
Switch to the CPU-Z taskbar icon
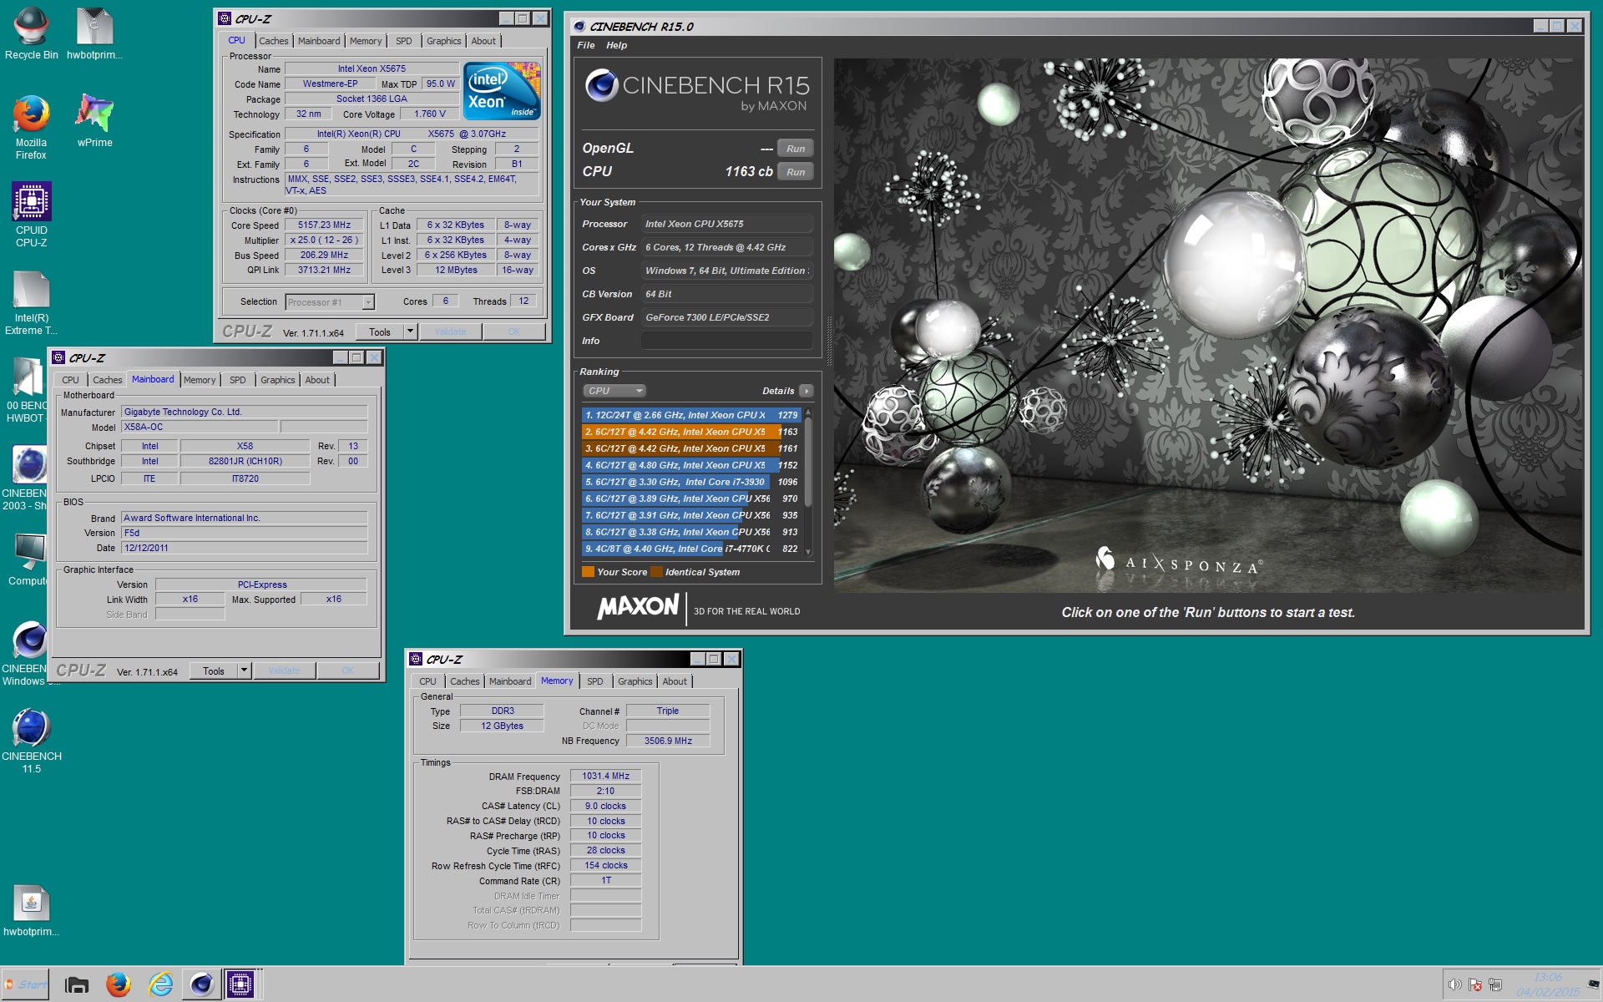coord(240,984)
